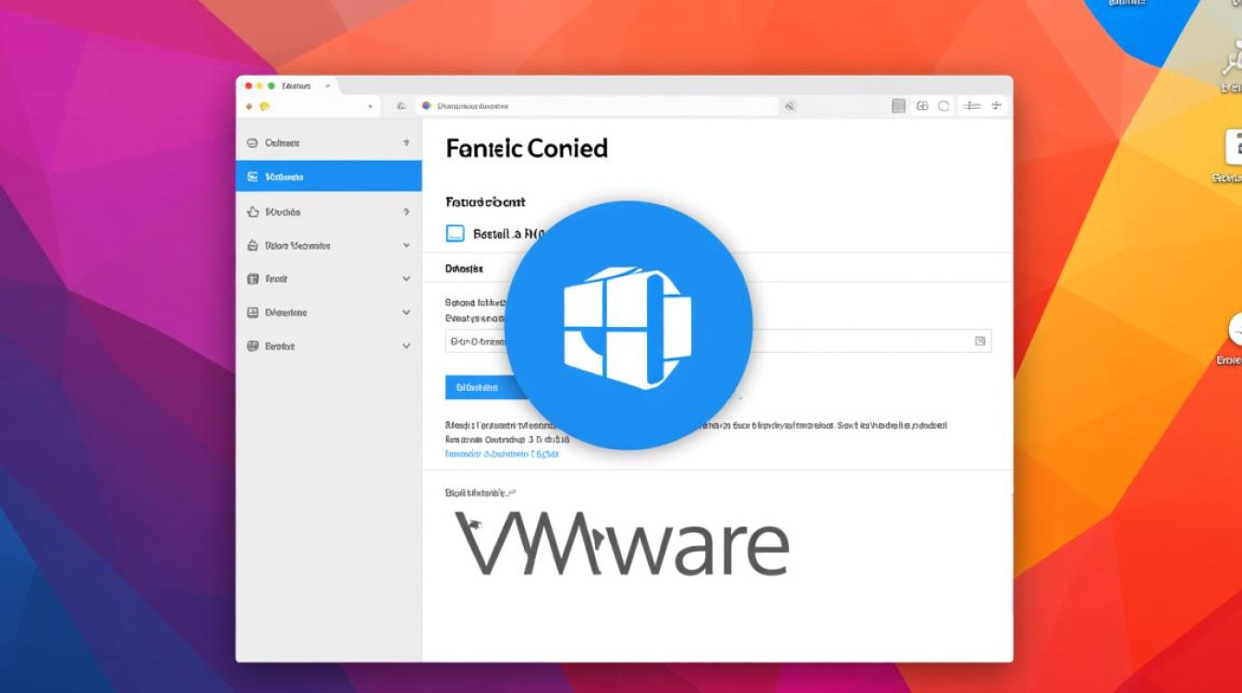Open the blue hyperlink below the description text
Screen dimensions: 1242x693
pyautogui.click(x=504, y=454)
